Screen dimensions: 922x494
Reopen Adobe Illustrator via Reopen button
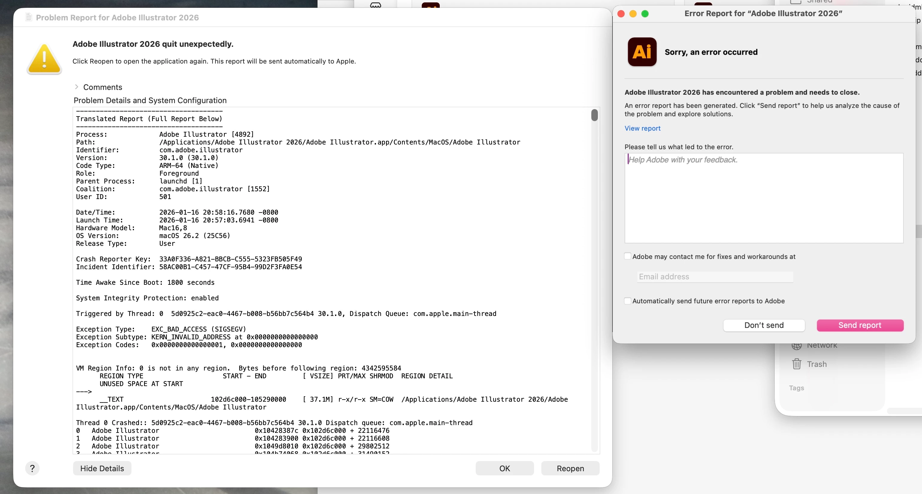click(570, 468)
